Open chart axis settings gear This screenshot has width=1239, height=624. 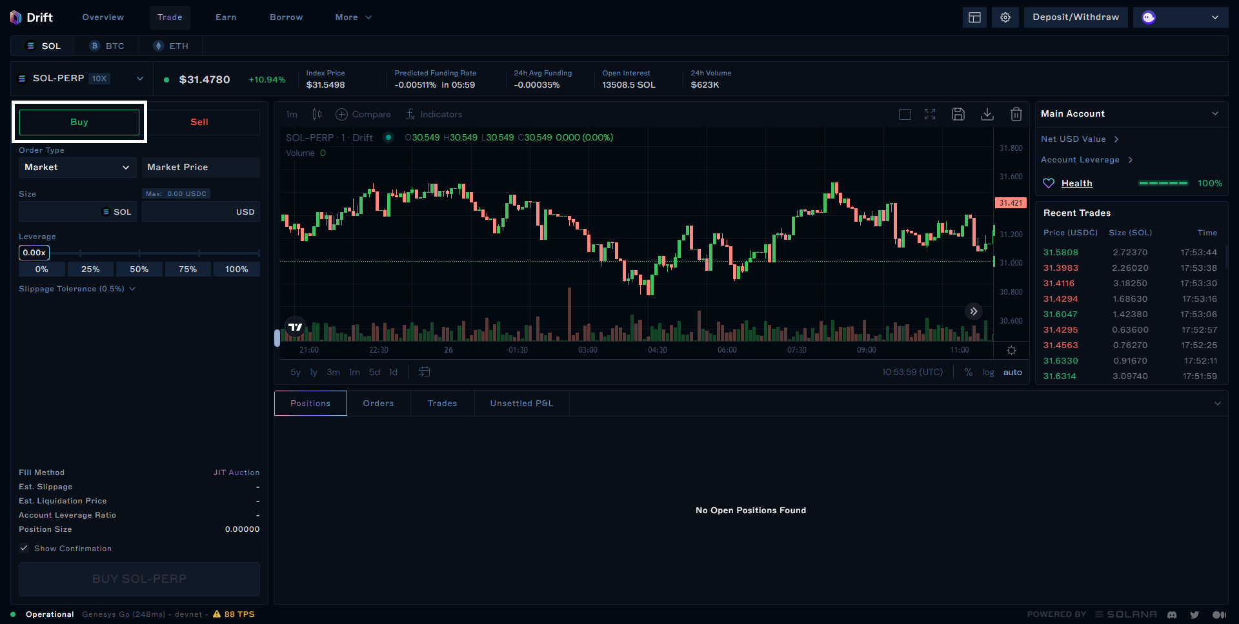(1011, 350)
